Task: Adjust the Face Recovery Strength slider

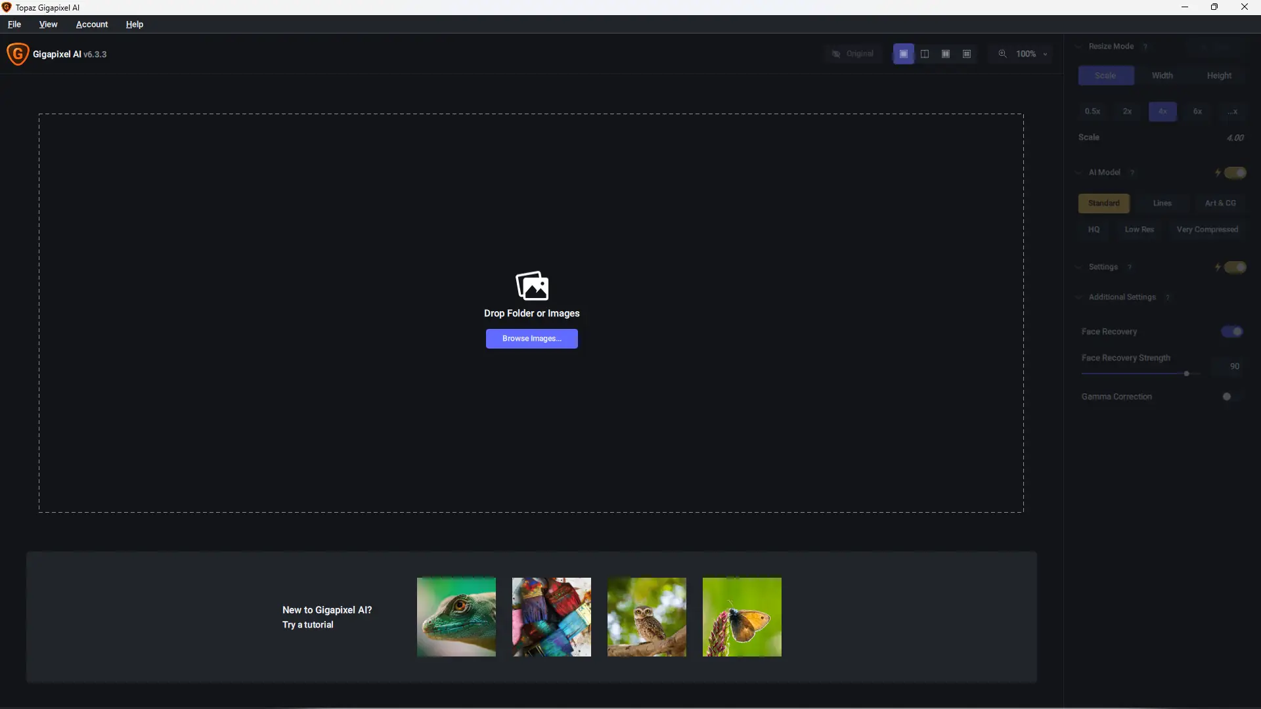Action: (x=1186, y=374)
